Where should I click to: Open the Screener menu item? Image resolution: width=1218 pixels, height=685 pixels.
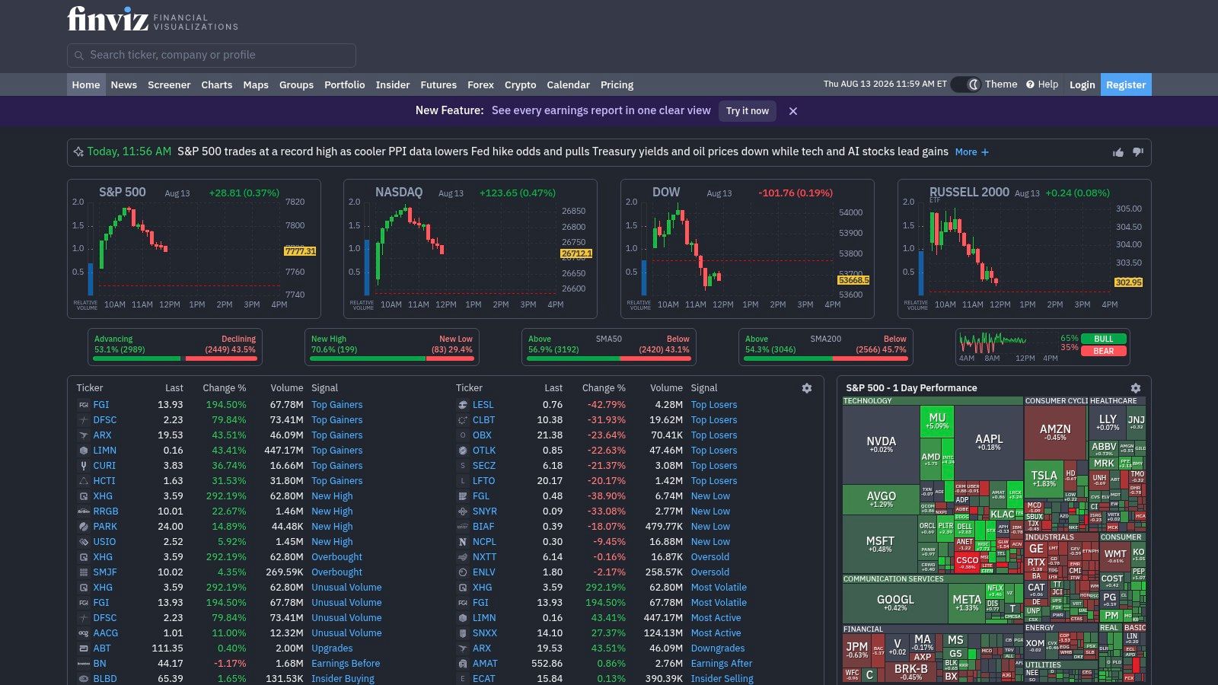pos(169,84)
